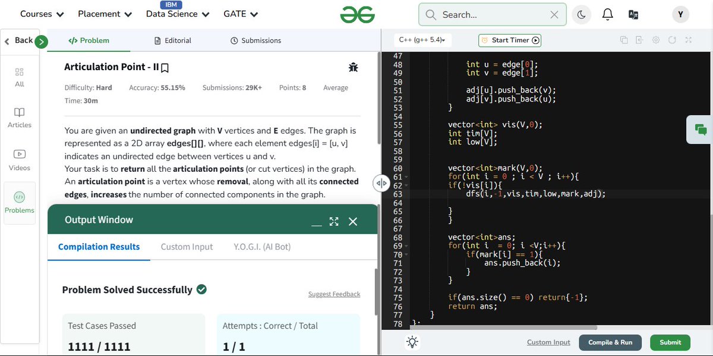The height and width of the screenshot is (356, 713).
Task: Open Articles in the left sidebar
Action: point(20,118)
